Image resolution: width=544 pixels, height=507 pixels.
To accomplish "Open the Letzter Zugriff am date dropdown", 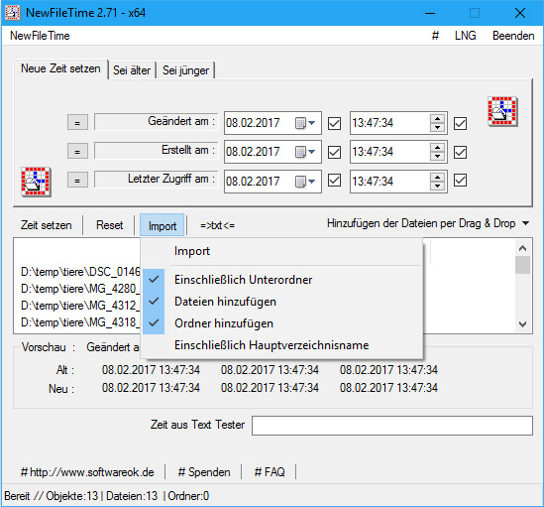I will (311, 182).
